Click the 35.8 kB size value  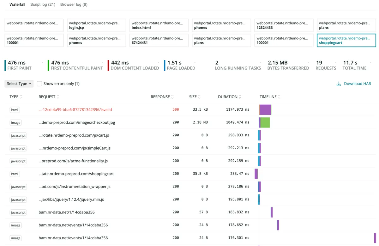pos(200,174)
